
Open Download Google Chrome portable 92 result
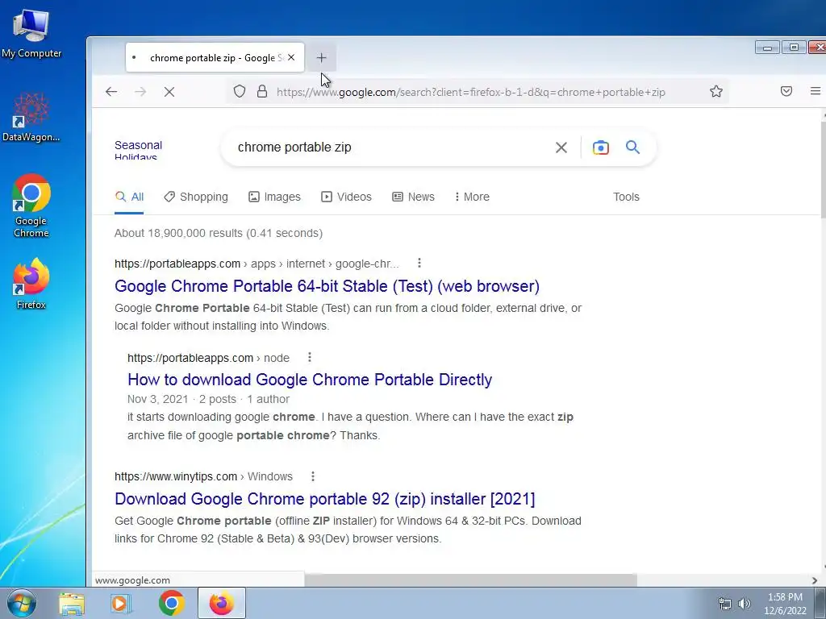coord(324,499)
